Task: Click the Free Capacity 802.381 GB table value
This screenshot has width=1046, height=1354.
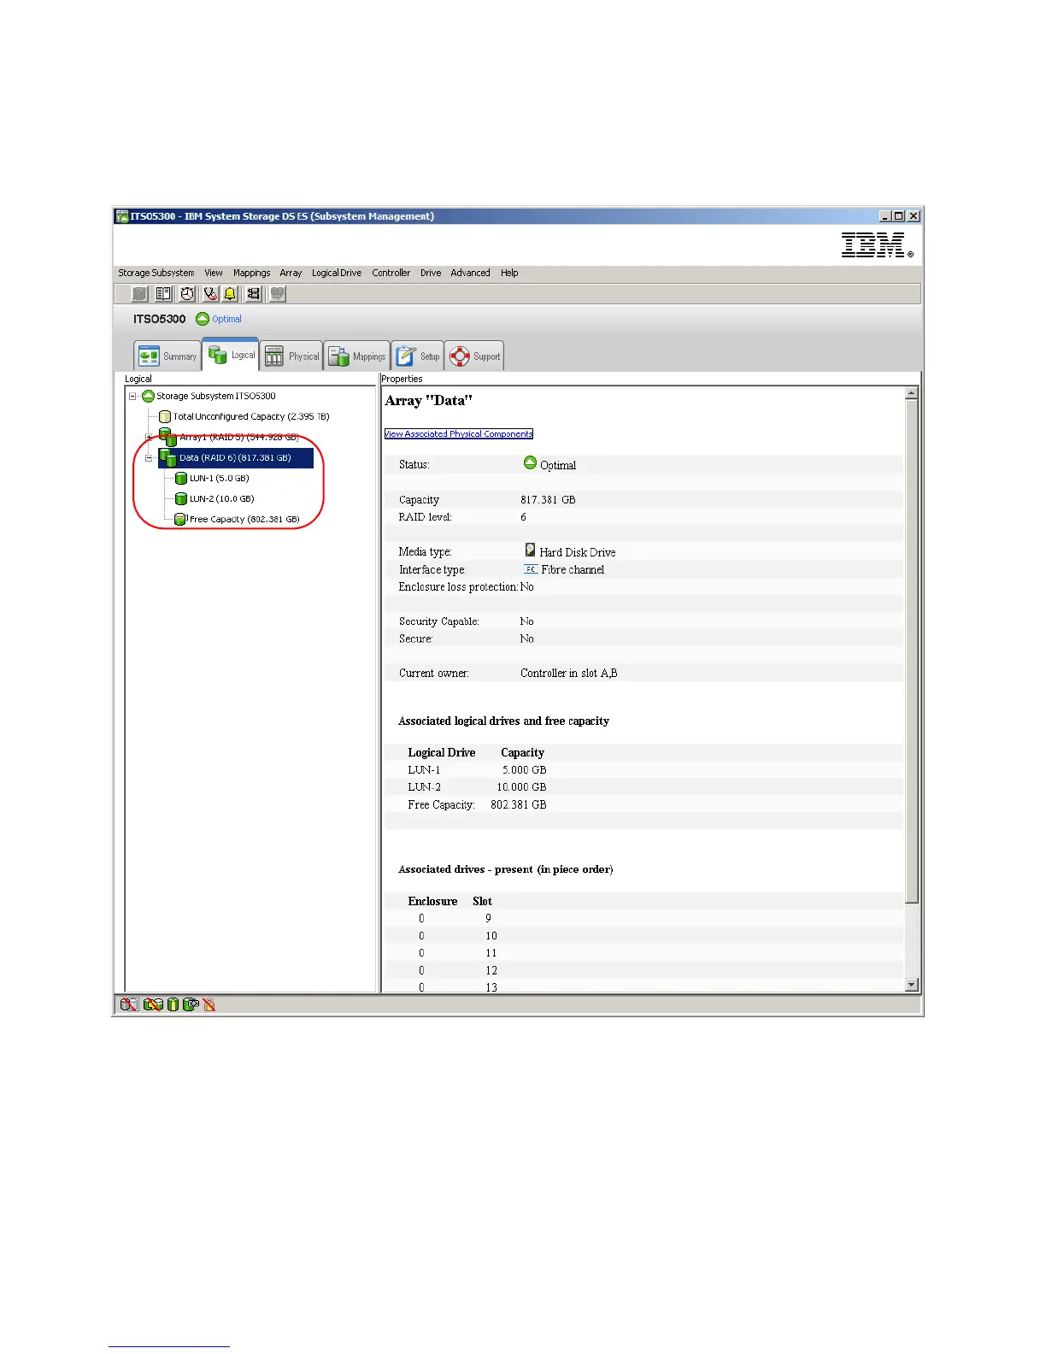Action: tap(518, 804)
